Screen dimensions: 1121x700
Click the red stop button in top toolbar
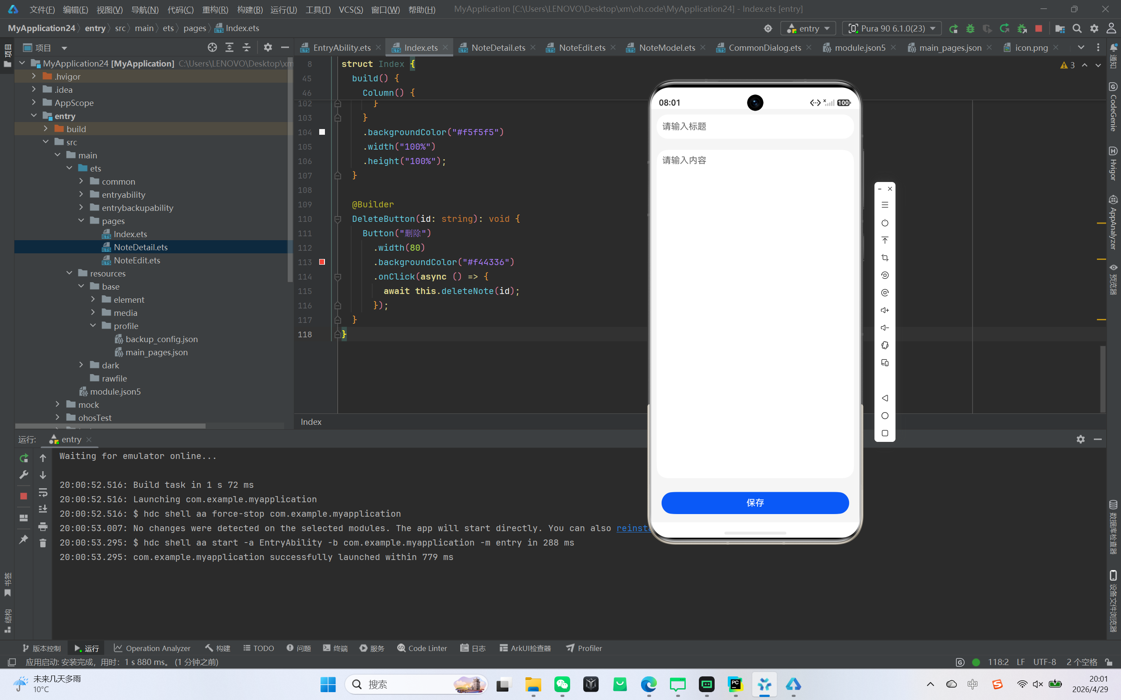1039,29
